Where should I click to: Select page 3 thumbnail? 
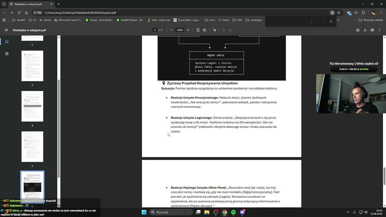pyautogui.click(x=32, y=66)
